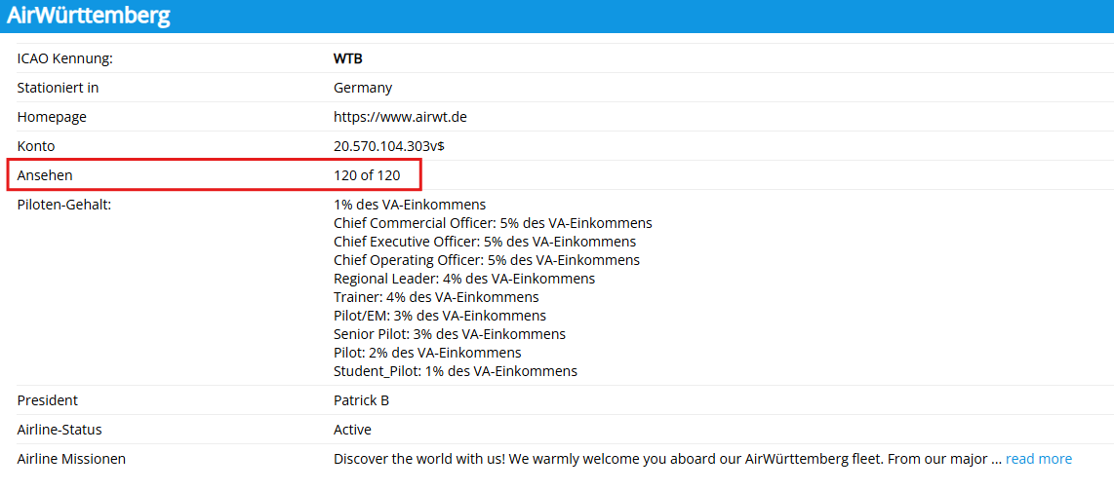Click the 'President' label

[x=48, y=401]
